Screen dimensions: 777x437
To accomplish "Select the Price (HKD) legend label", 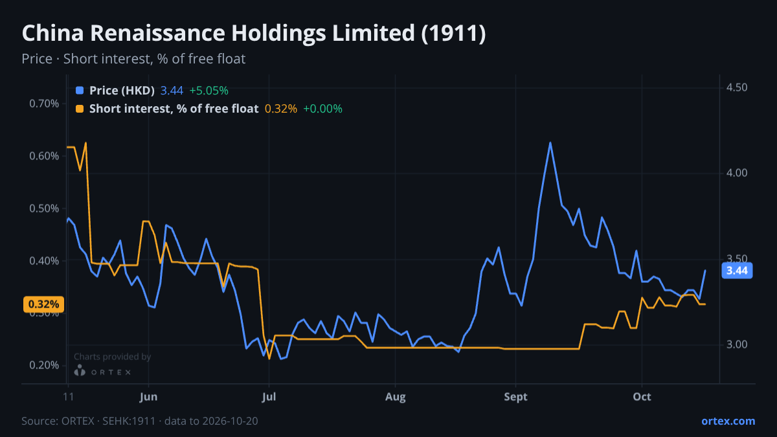I will coord(122,91).
